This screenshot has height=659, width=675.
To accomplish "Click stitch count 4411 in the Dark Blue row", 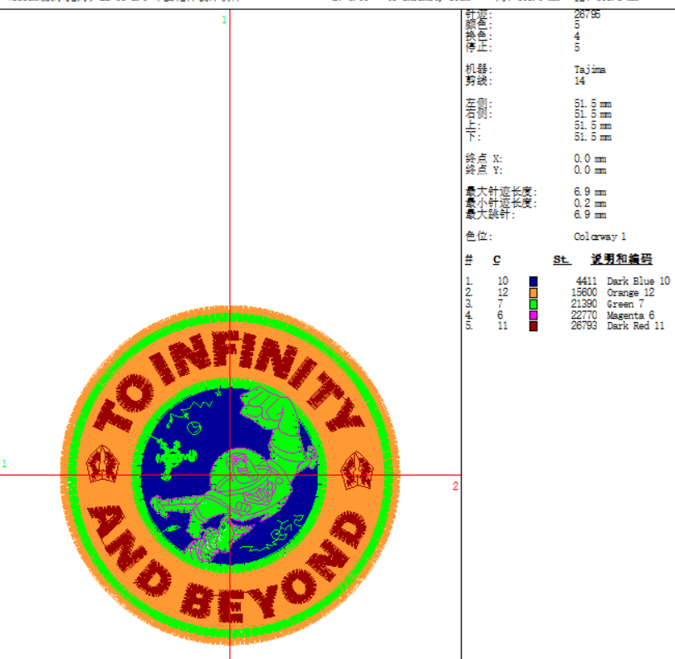I will pos(586,281).
